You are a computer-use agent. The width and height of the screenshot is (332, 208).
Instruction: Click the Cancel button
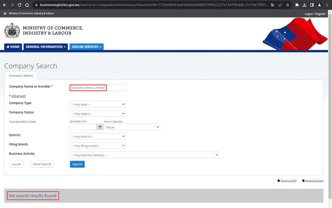coord(16,164)
